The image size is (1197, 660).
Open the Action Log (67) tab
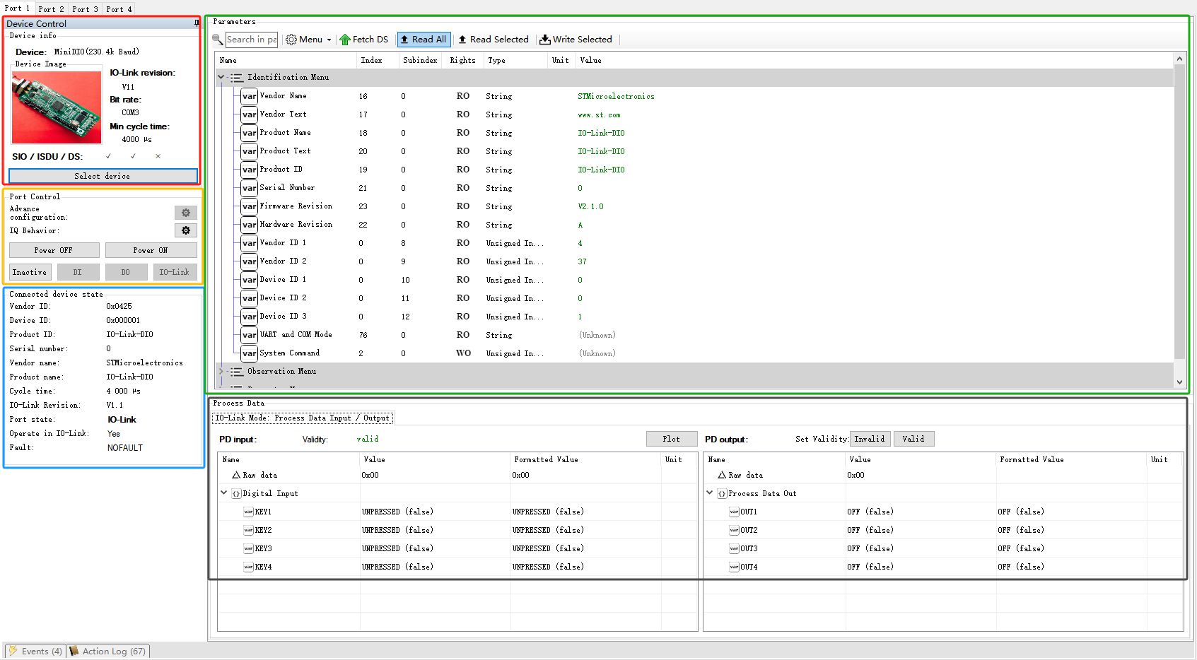pyautogui.click(x=108, y=651)
